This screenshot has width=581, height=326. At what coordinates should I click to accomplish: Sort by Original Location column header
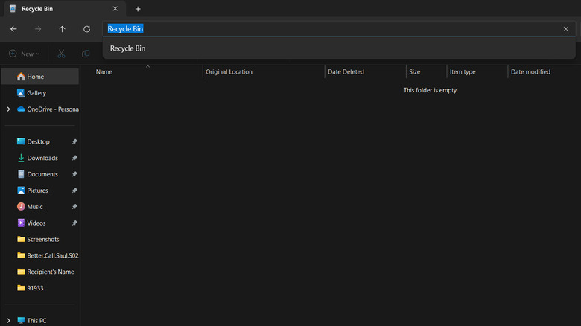click(229, 72)
